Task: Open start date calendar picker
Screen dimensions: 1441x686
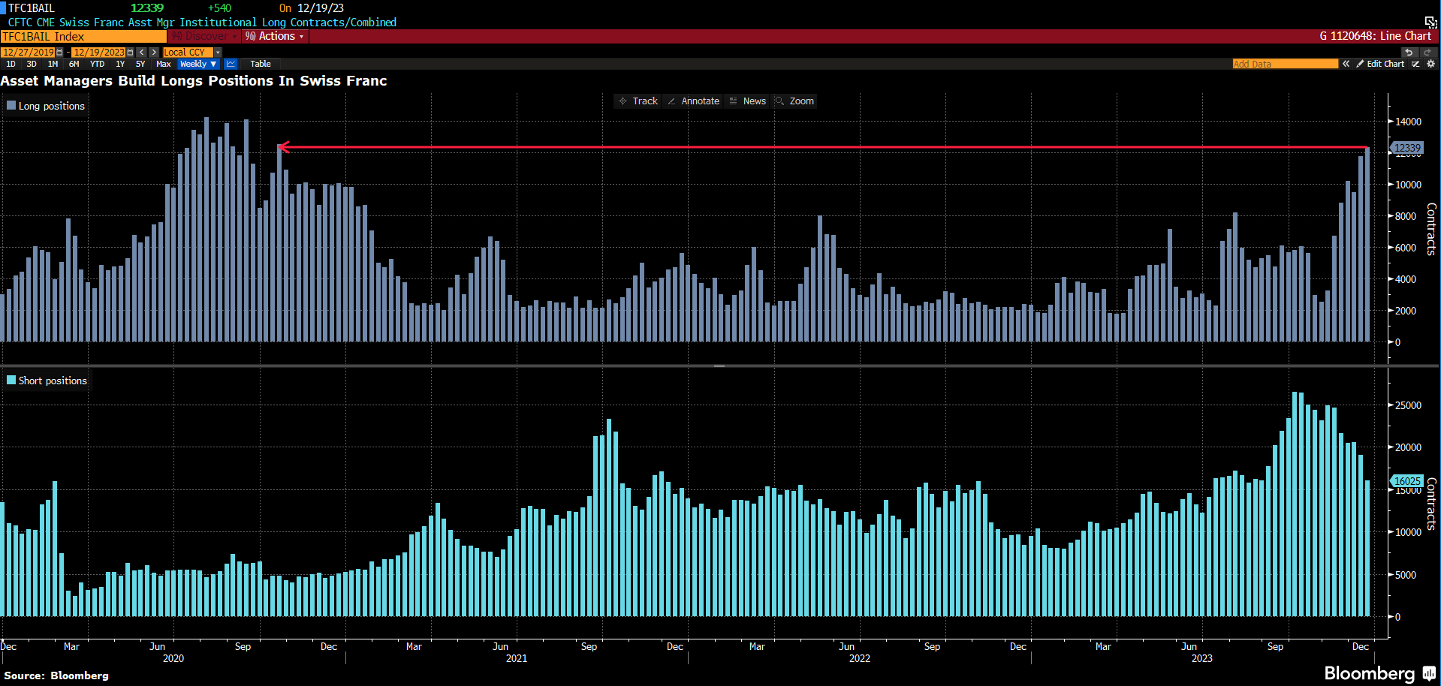Action: click(60, 53)
